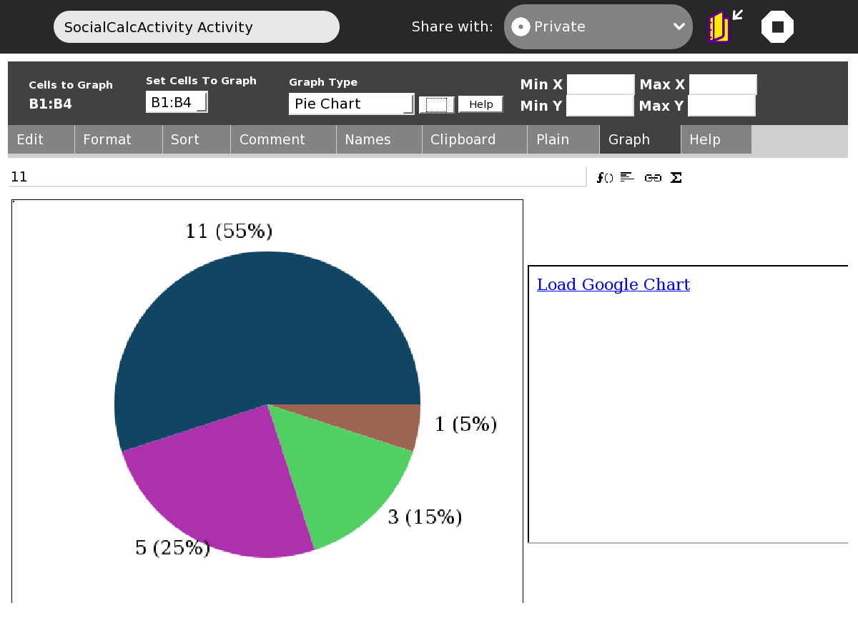Open the Keep in Journal icon
Image resolution: width=858 pixels, height=643 pixels.
tap(724, 26)
